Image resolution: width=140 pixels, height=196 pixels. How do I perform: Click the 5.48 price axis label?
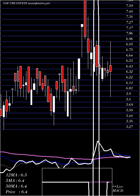pos(129,115)
